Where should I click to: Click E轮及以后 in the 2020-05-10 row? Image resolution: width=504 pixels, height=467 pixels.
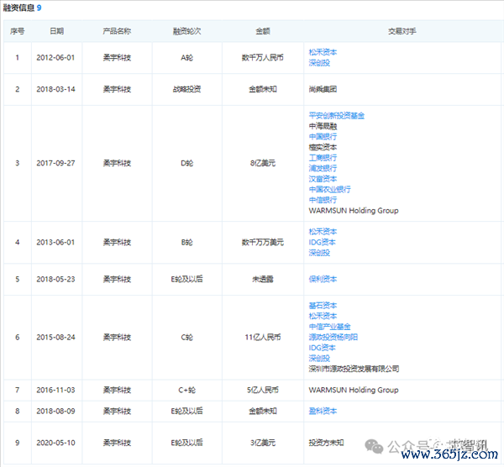(x=187, y=443)
